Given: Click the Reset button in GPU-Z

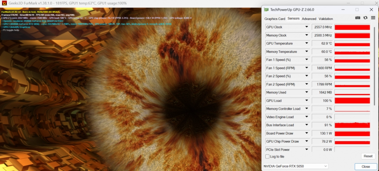Looking at the screenshot, I should [368, 156].
